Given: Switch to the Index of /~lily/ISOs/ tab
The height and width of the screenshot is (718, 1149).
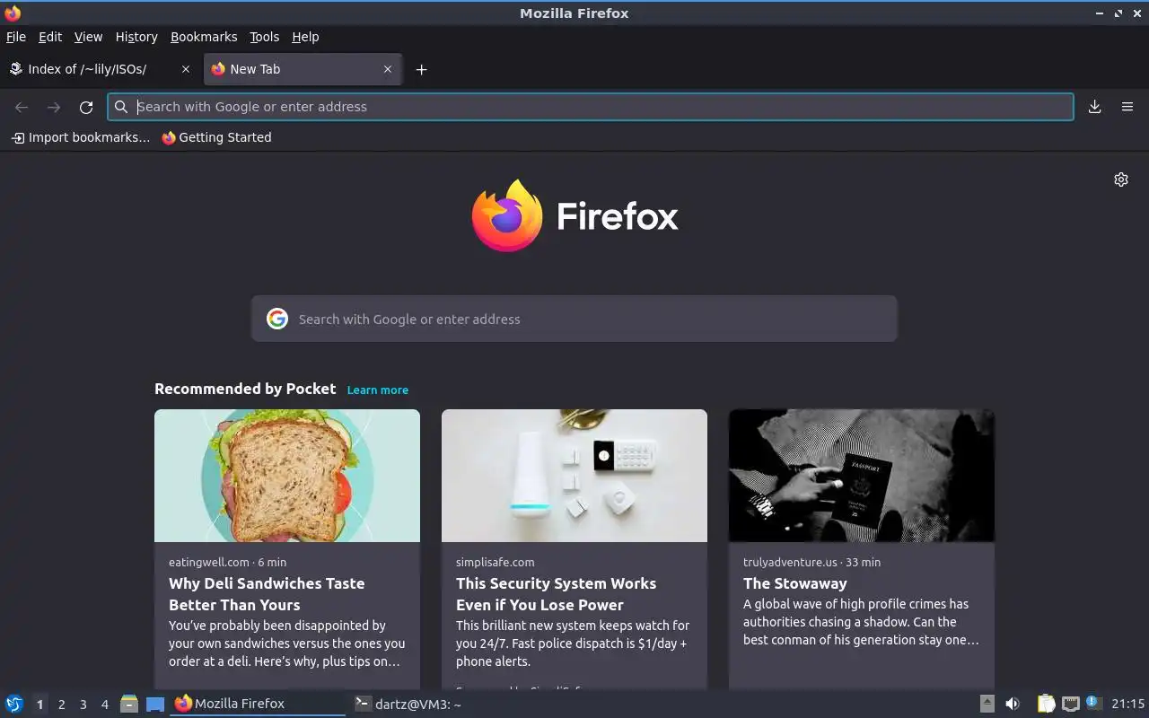Looking at the screenshot, I should click(99, 69).
